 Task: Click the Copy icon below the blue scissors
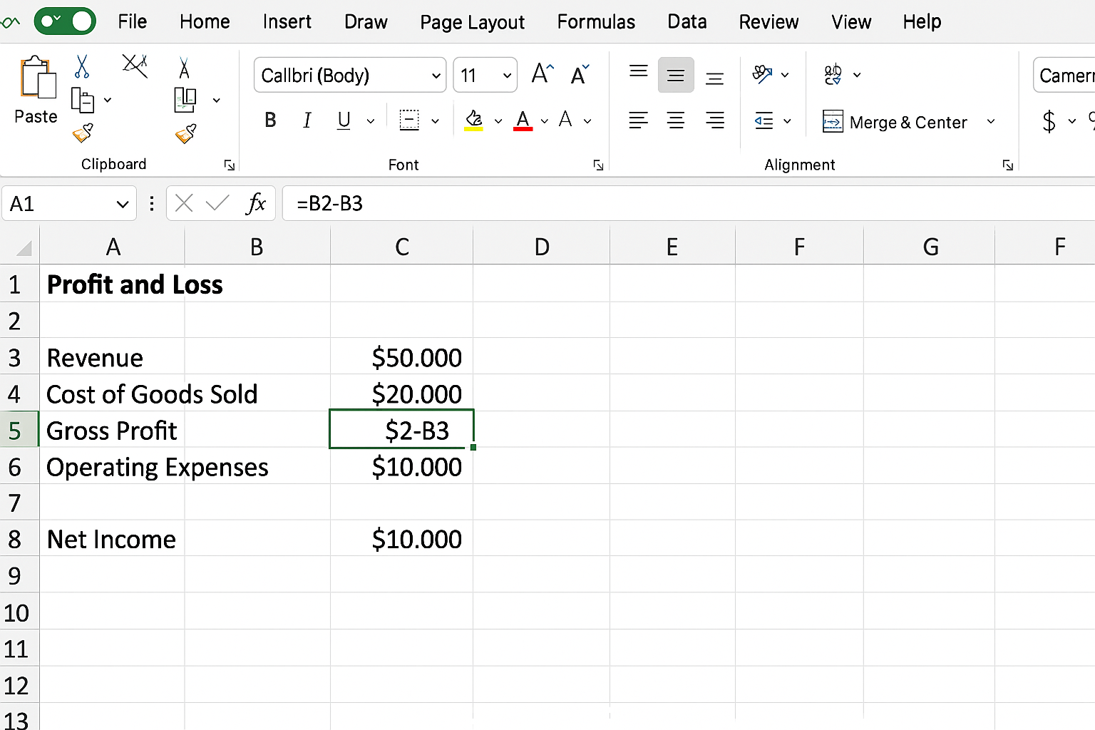click(83, 101)
